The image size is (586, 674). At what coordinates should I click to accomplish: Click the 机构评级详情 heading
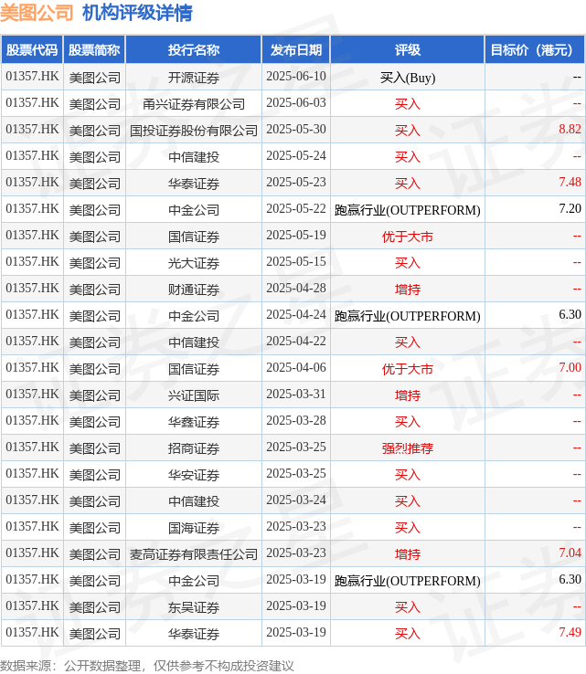tap(137, 13)
